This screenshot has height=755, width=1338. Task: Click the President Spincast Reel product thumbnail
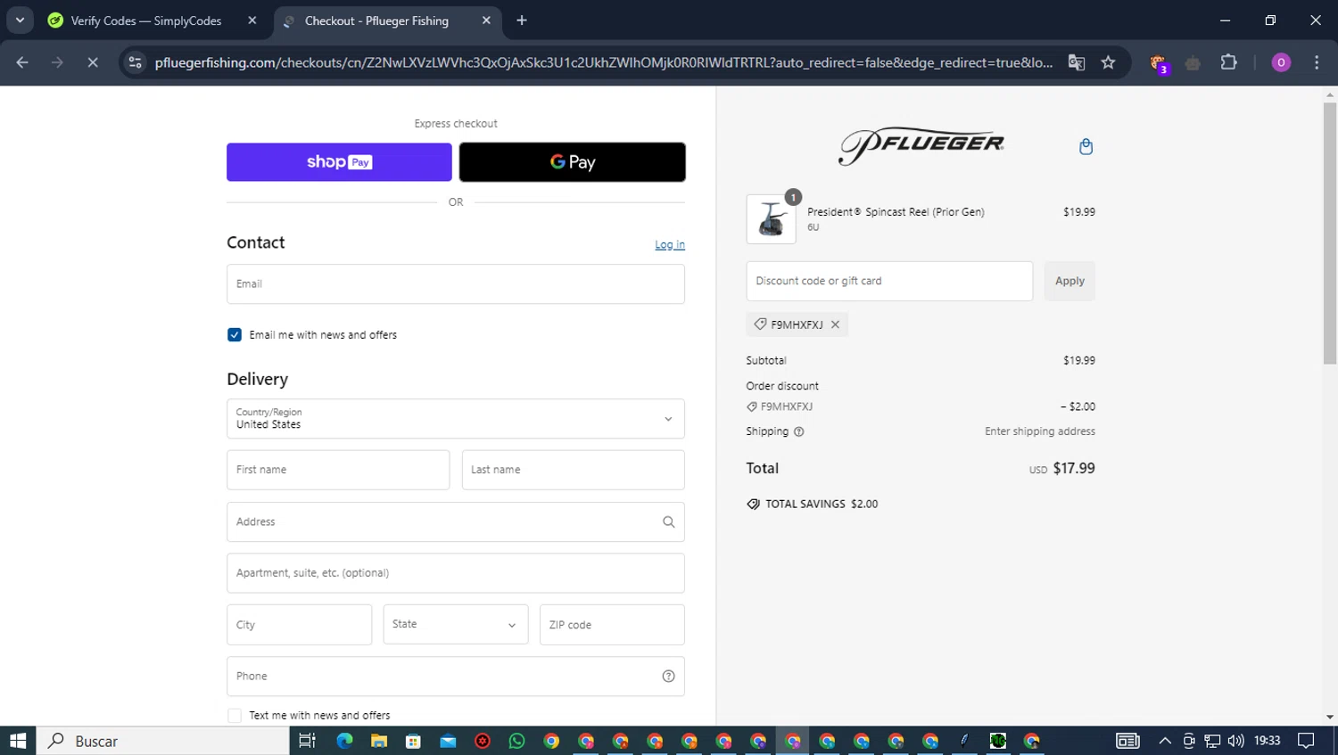pyautogui.click(x=771, y=219)
